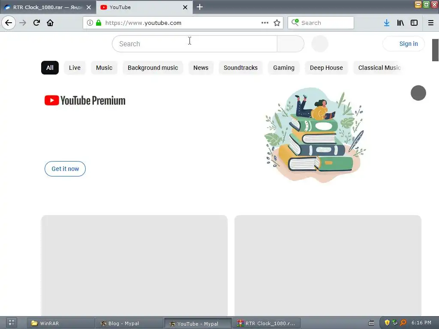Click the 6:16 PM system clock
This screenshot has width=439, height=329.
[x=421, y=323]
